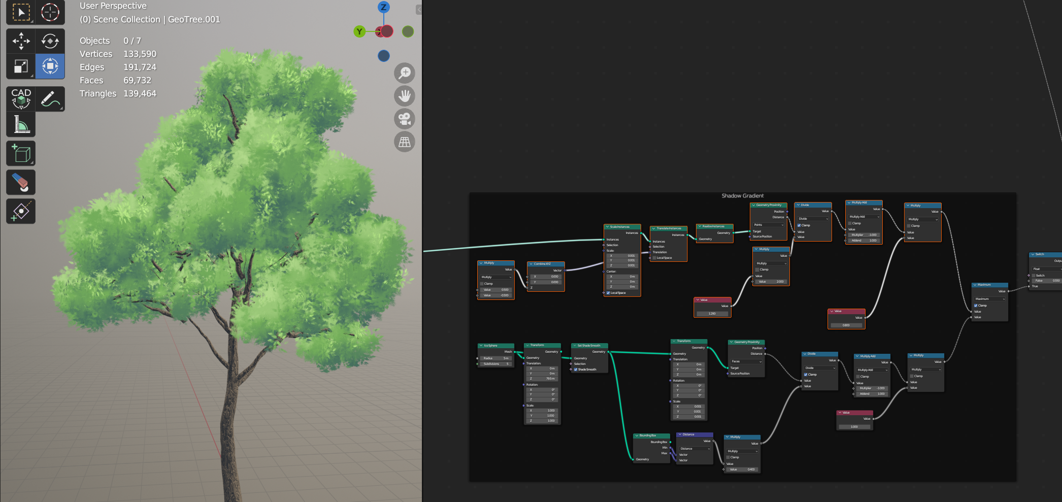Click the blue Z axis gizmo handle

(384, 7)
